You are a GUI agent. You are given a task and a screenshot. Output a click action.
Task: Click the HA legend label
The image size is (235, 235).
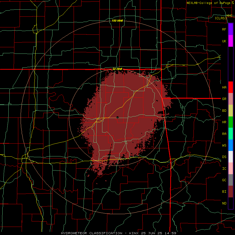click(x=224, y=87)
